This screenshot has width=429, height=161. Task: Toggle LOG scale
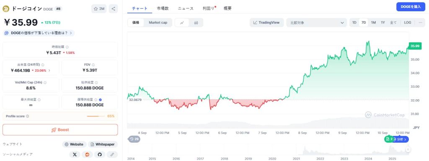(408, 23)
